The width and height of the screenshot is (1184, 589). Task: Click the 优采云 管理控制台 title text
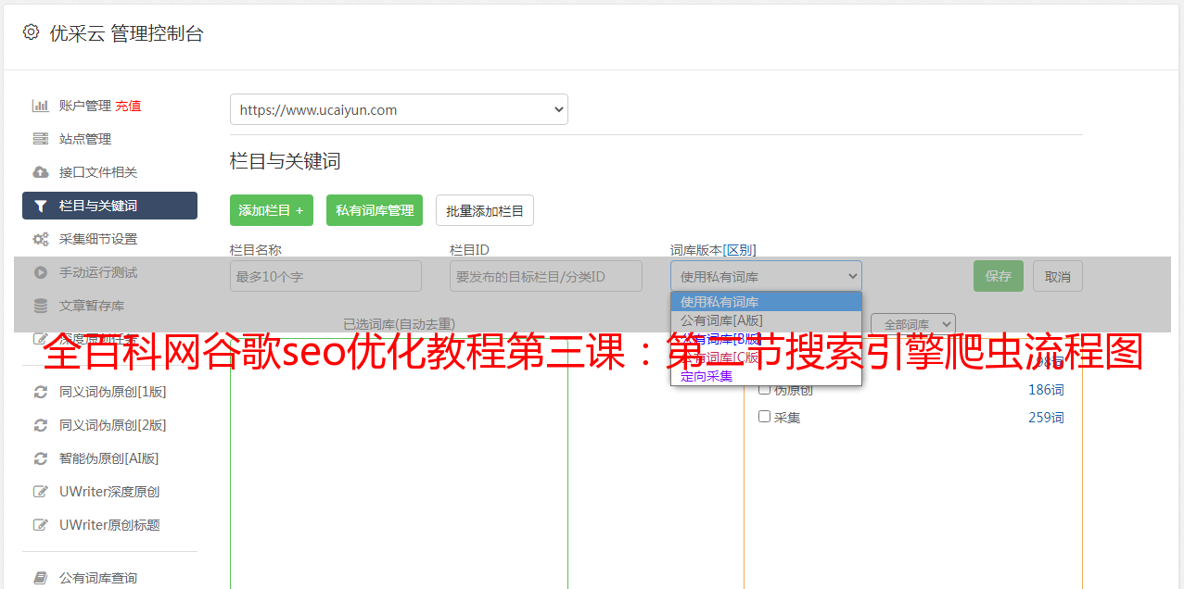pyautogui.click(x=126, y=33)
